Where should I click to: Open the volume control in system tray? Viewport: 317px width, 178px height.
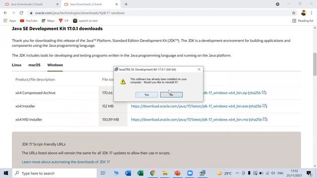click(x=273, y=173)
